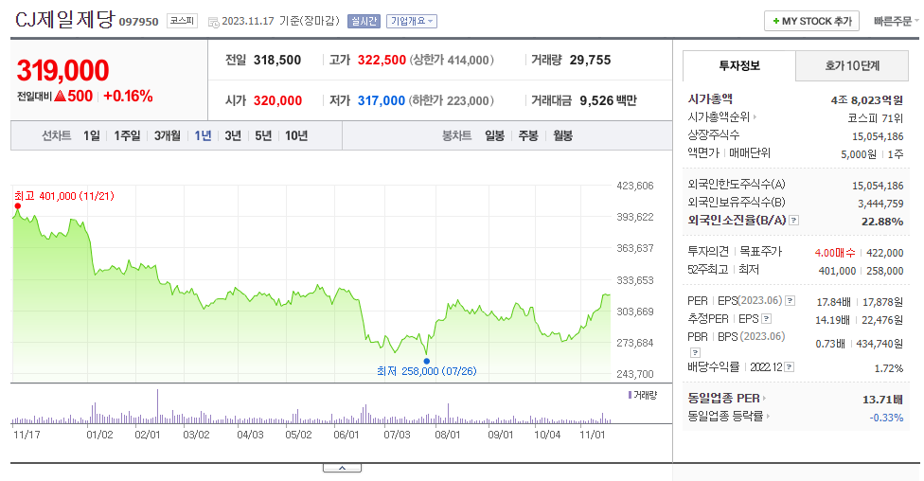The height and width of the screenshot is (481, 924).
Task: Click the 동일업종 등락률 value -0.33%
Action: click(886, 418)
